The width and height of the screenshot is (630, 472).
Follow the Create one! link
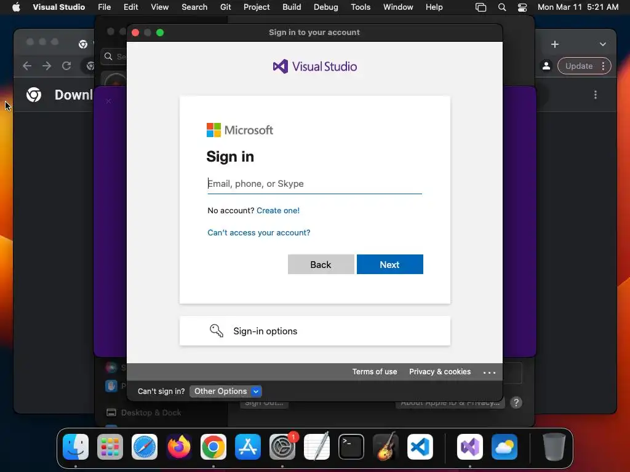pyautogui.click(x=278, y=210)
